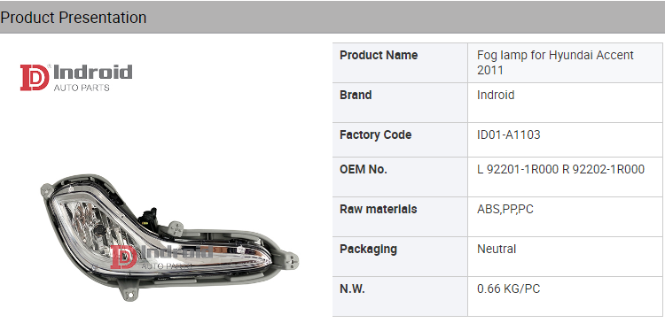Click the Product Presentation header bar

tap(332, 18)
